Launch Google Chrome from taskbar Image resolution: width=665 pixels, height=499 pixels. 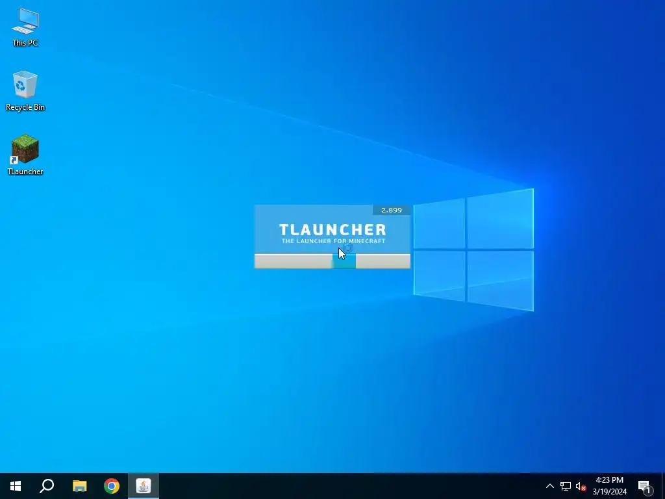(112, 486)
